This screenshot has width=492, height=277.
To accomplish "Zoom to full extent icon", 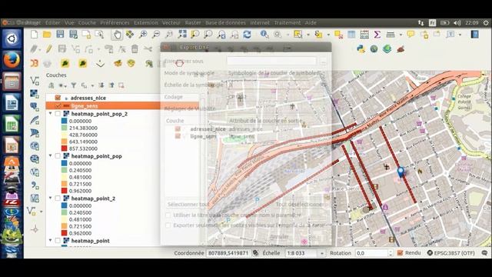I will click(x=182, y=34).
